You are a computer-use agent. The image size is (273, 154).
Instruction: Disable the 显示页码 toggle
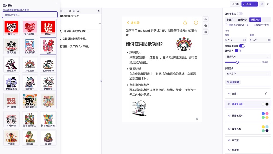click(237, 51)
